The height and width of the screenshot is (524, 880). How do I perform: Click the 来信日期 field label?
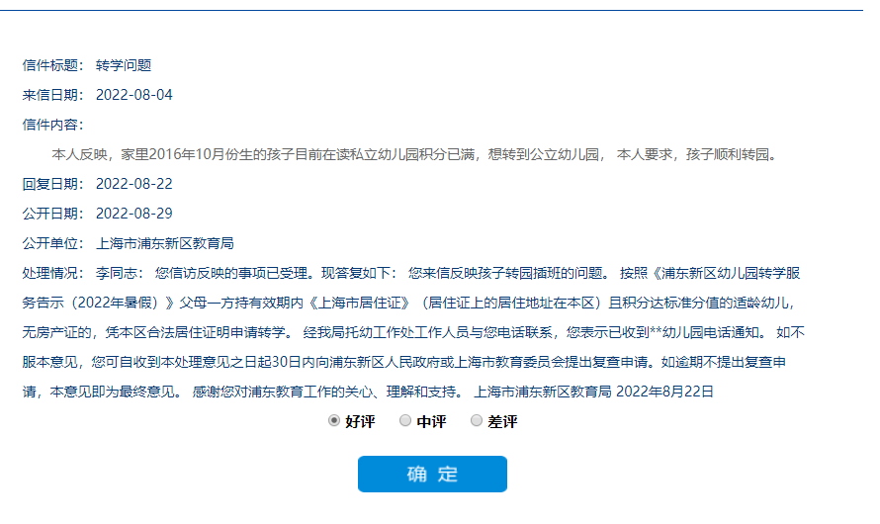click(x=53, y=95)
